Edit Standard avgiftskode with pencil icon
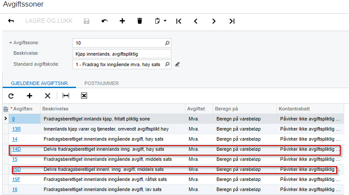This screenshot has height=195, width=349. (x=178, y=64)
